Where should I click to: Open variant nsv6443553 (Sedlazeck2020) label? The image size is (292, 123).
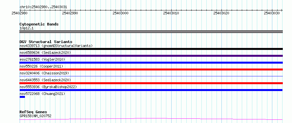coord(45,80)
